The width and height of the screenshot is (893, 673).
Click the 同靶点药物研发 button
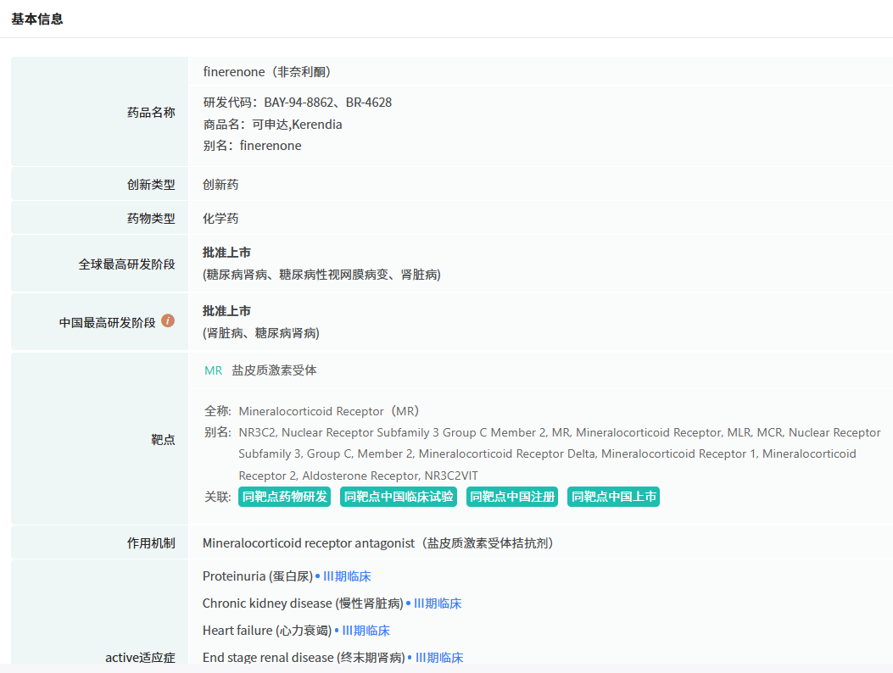[x=285, y=497]
